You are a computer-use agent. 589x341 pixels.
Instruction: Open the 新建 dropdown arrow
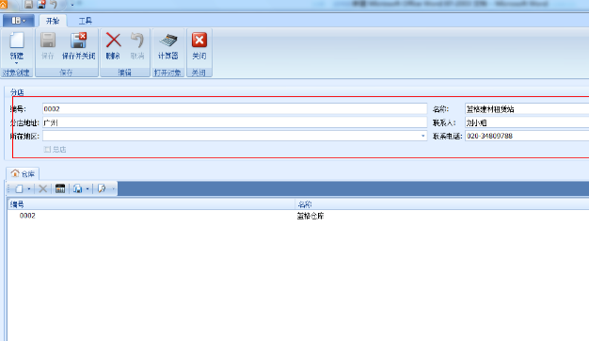tap(17, 63)
